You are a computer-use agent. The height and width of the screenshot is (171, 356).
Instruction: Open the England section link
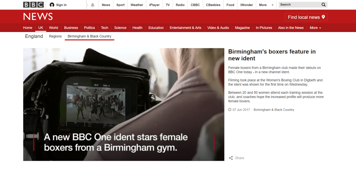pyautogui.click(x=34, y=36)
